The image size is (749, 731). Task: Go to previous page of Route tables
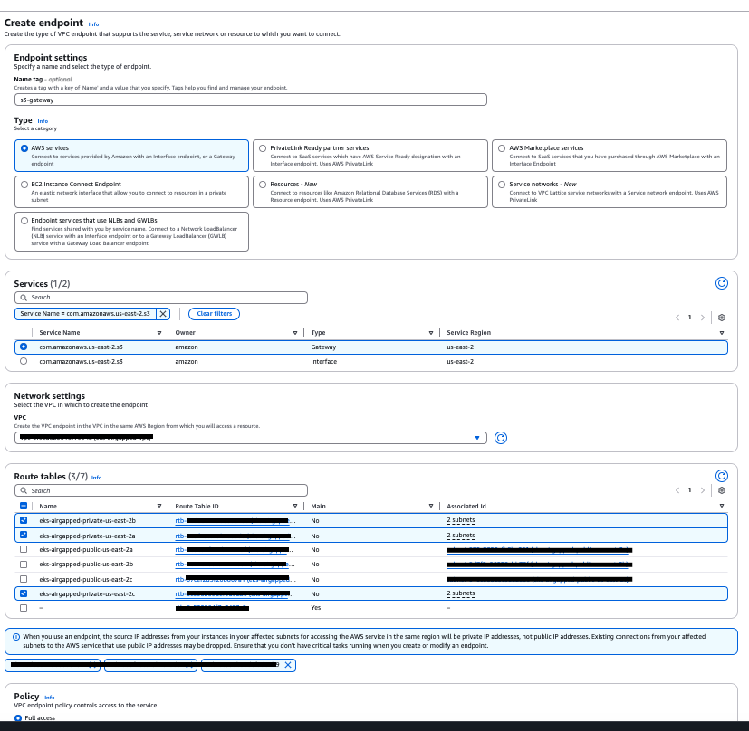(677, 489)
